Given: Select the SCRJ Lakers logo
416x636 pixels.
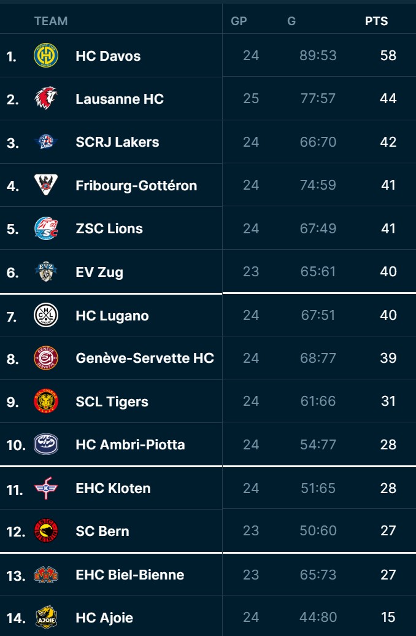Looking at the screenshot, I should click(x=46, y=142).
